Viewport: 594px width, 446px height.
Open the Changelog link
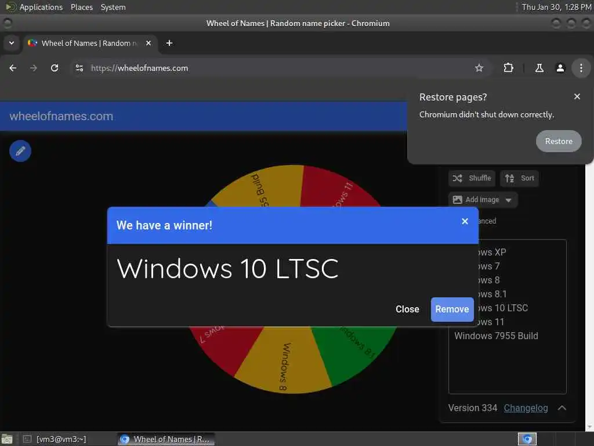[x=526, y=408]
